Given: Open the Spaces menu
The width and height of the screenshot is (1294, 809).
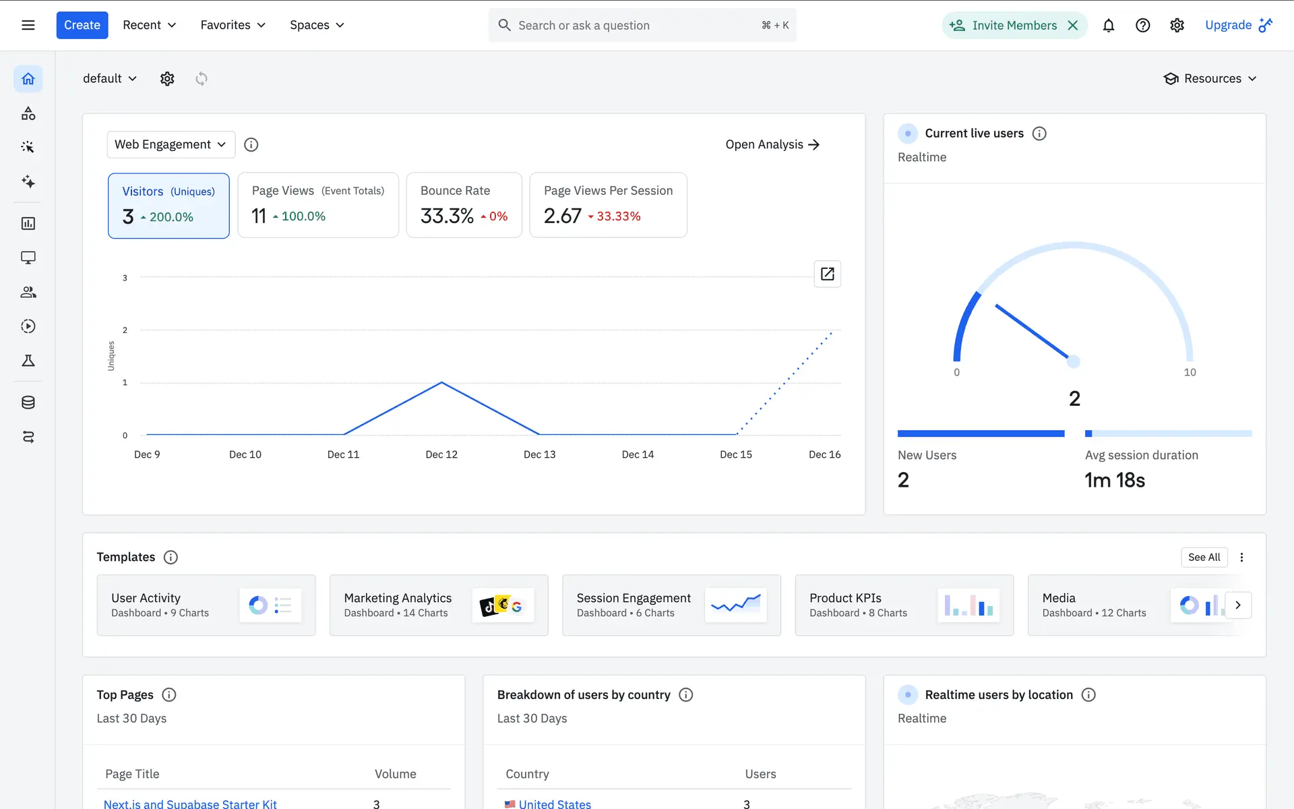Looking at the screenshot, I should (x=317, y=26).
